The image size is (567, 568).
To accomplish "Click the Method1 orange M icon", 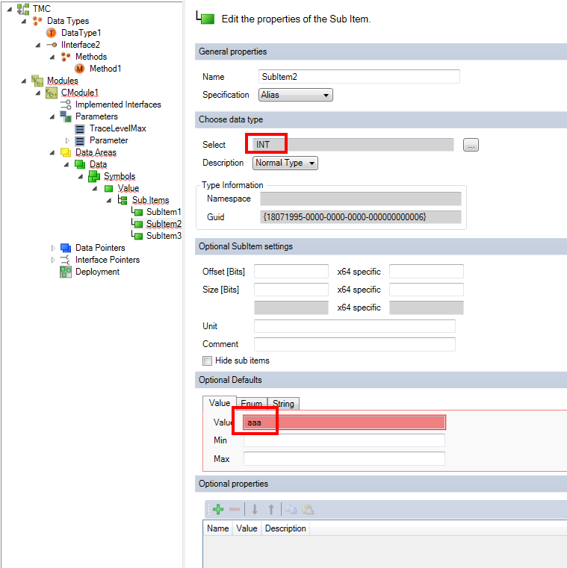I will pos(80,69).
